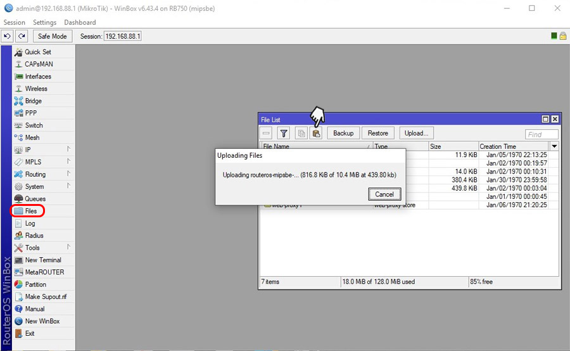Screen dimensions: 570x351
Task: Click the undo arrow button
Action: coord(7,36)
